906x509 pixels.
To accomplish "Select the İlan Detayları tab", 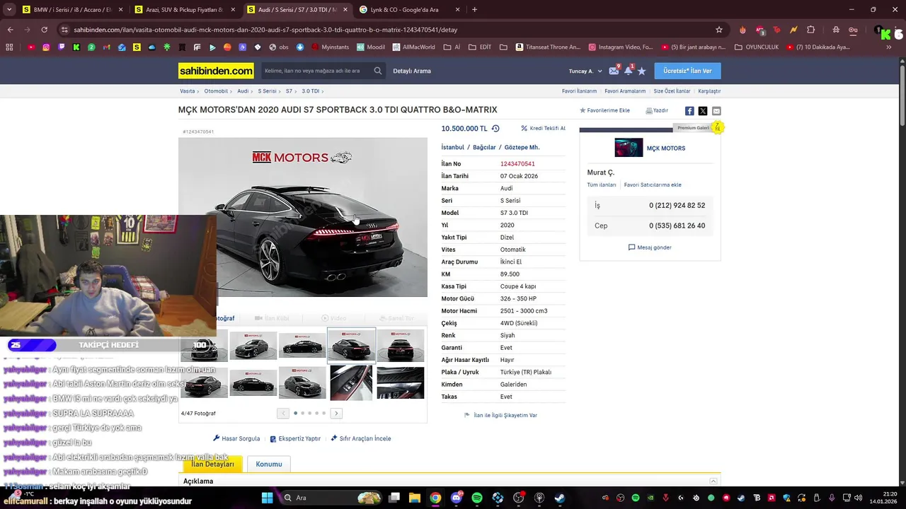I will tap(212, 464).
